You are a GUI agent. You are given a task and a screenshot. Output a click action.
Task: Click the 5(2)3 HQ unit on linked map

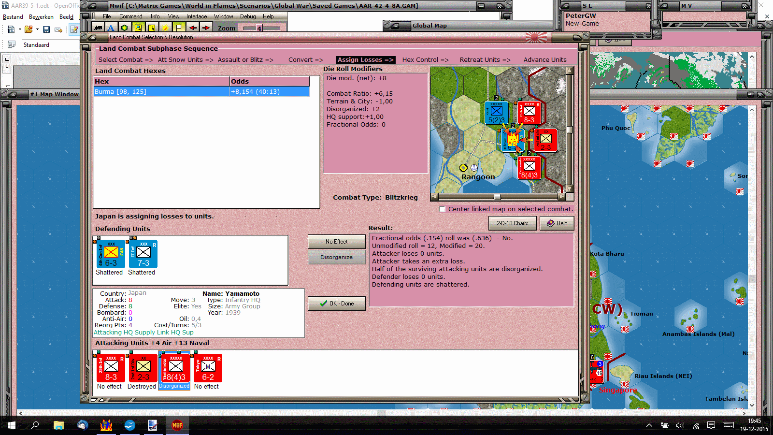tap(496, 112)
